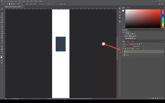
Task: Switch to the Swatches tab
Action: 128,8
